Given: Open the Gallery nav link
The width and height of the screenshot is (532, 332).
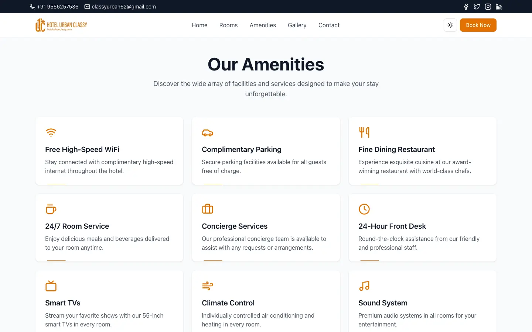Looking at the screenshot, I should tap(297, 25).
